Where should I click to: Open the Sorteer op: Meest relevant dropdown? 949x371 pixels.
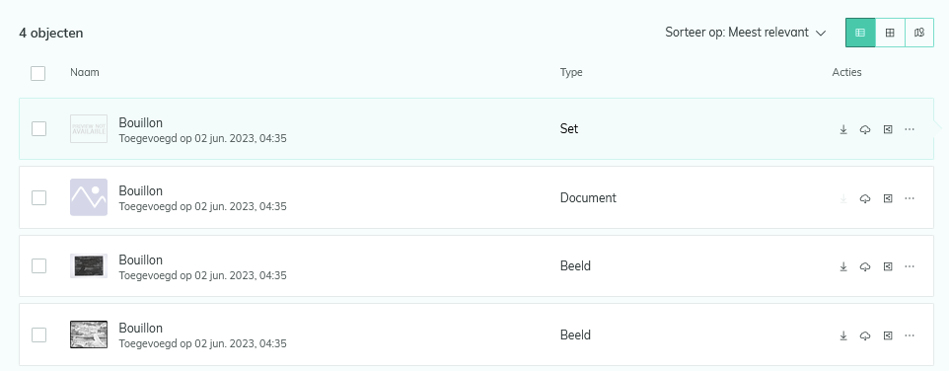746,33
